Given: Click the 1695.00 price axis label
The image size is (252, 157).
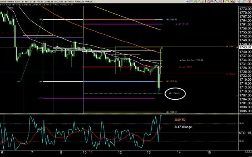Looking at the screenshot, I should (x=246, y=111).
